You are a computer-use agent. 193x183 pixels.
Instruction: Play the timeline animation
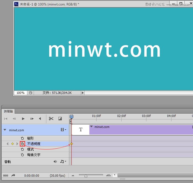tap(23, 119)
